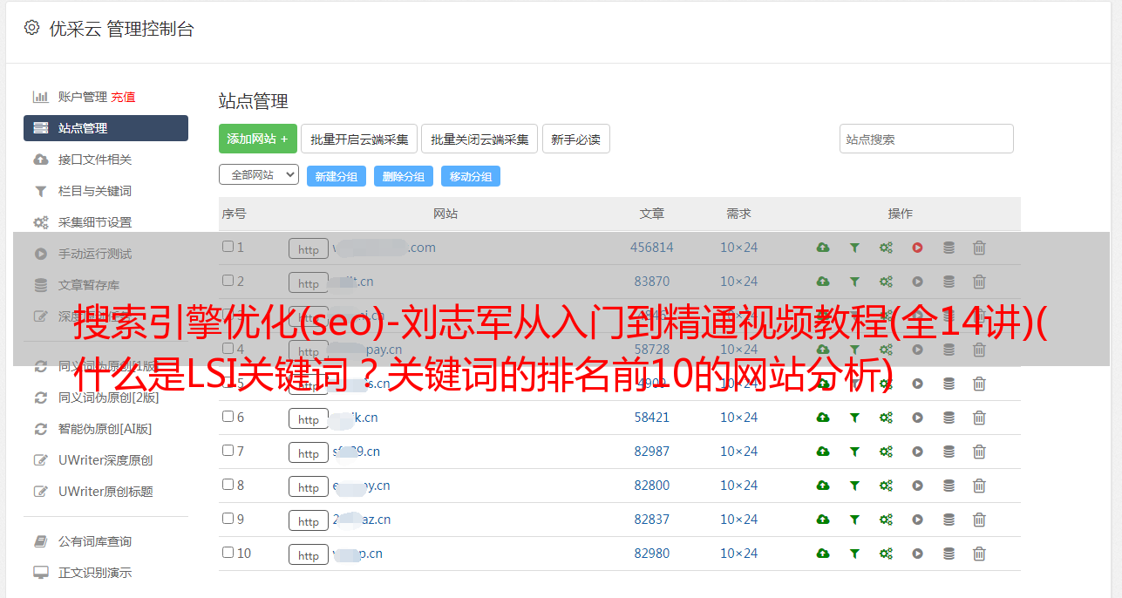Click cloud upload icon for site 7

click(x=823, y=452)
